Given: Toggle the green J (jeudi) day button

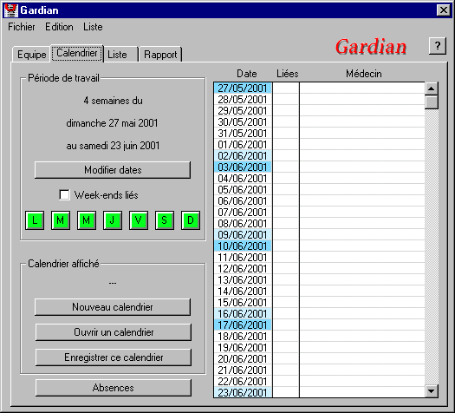Looking at the screenshot, I should pyautogui.click(x=113, y=220).
